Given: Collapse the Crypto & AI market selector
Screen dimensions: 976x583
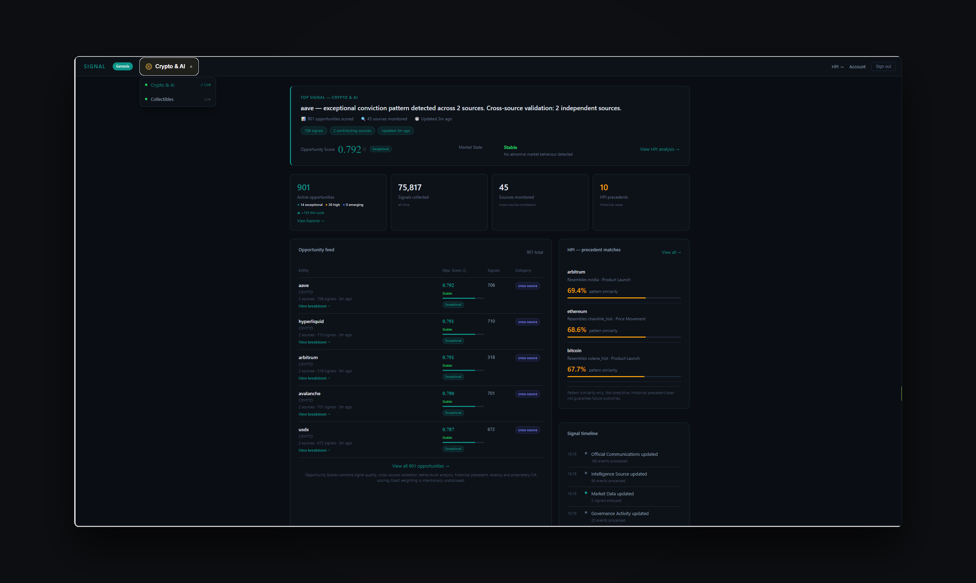Looking at the screenshot, I should coord(169,67).
